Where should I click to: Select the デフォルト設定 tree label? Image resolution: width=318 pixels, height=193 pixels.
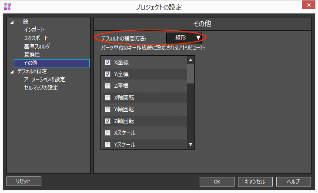[32, 71]
